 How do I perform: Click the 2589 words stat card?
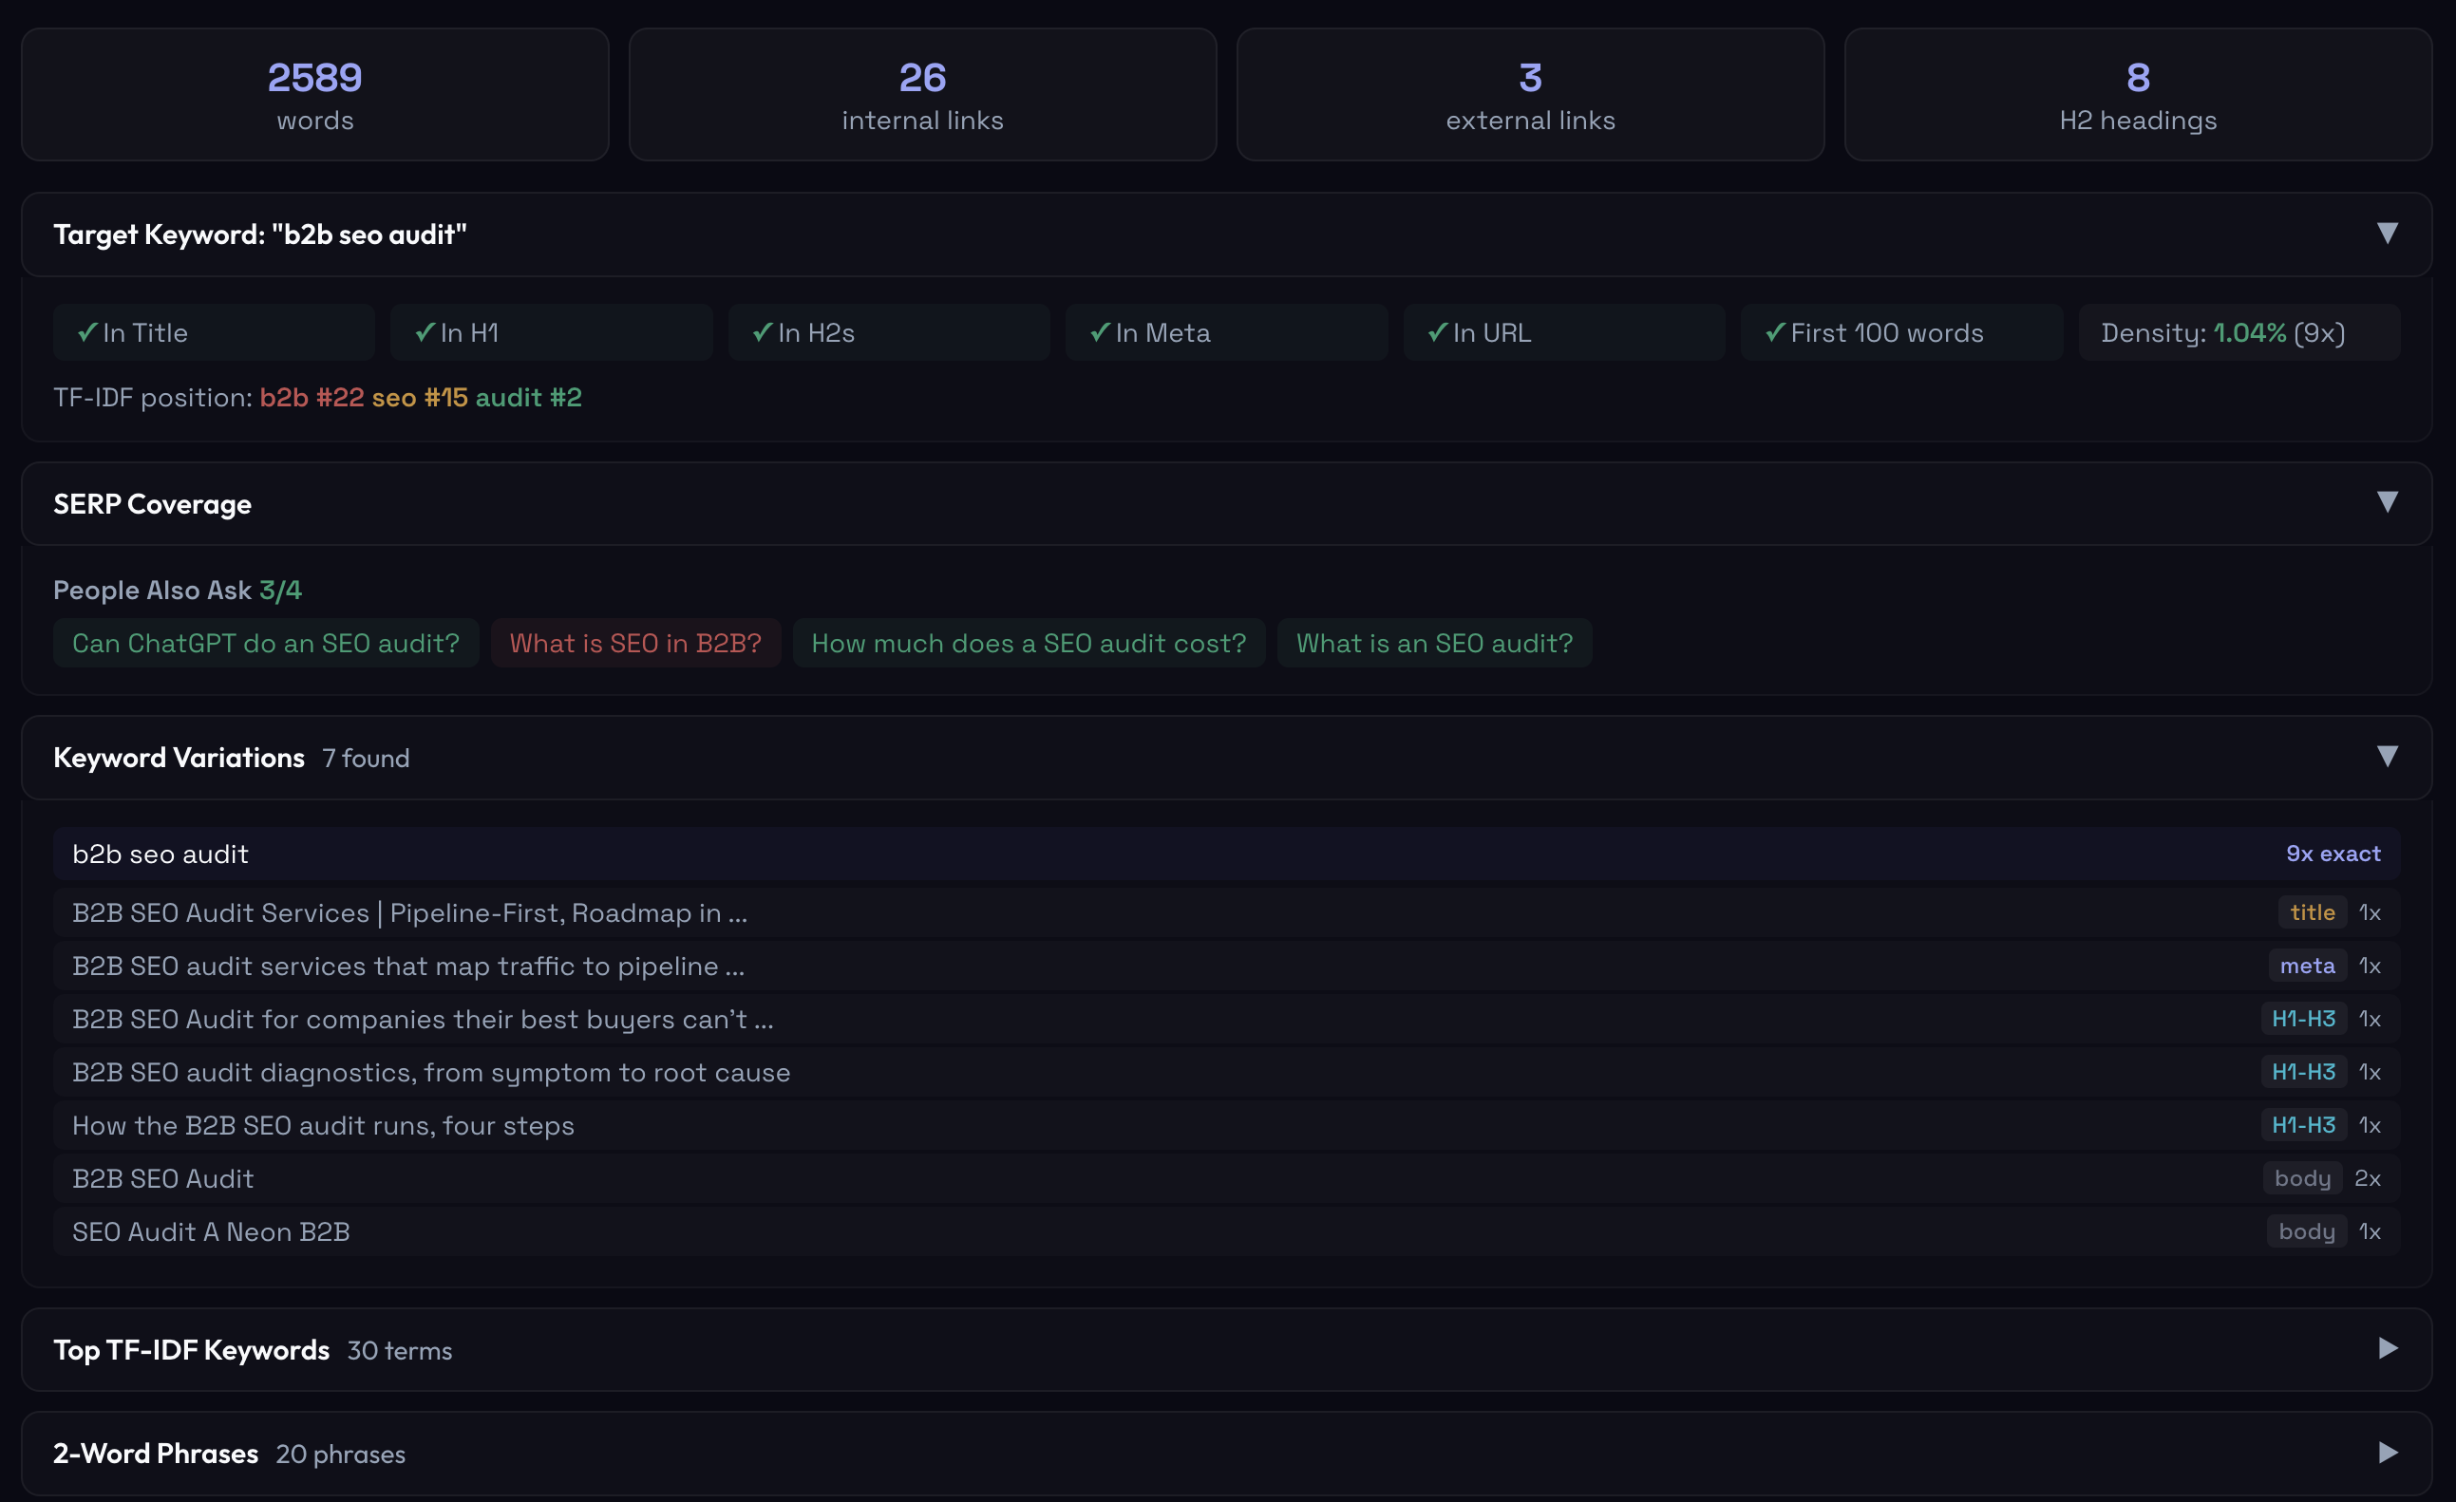click(x=315, y=95)
